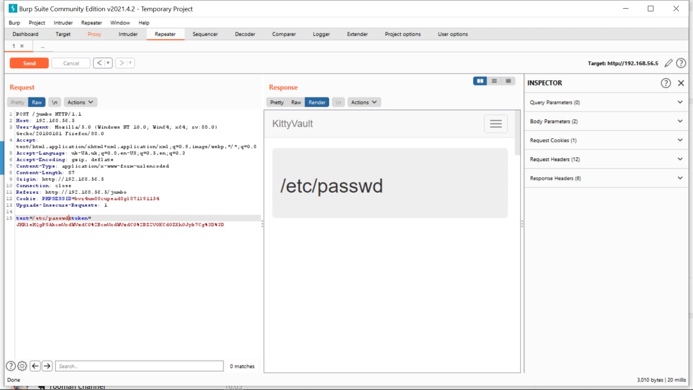
Task: Click the Send button
Action: [29, 63]
